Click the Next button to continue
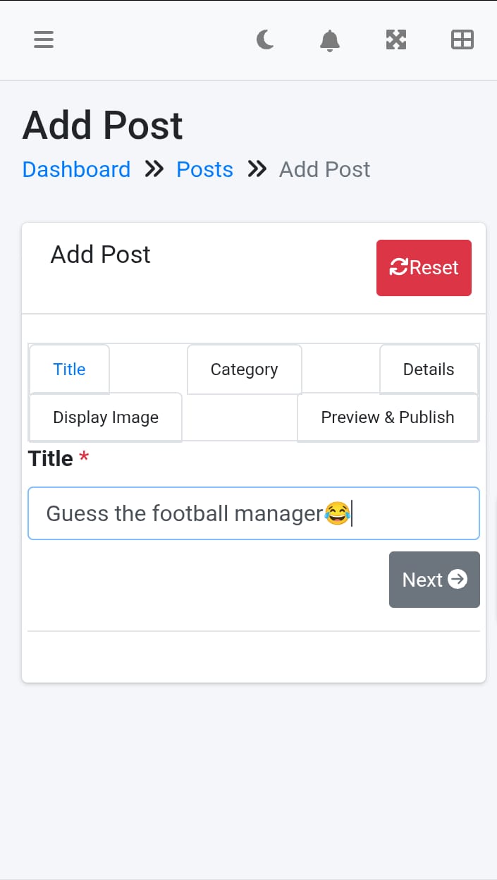The image size is (497, 880). tap(434, 580)
